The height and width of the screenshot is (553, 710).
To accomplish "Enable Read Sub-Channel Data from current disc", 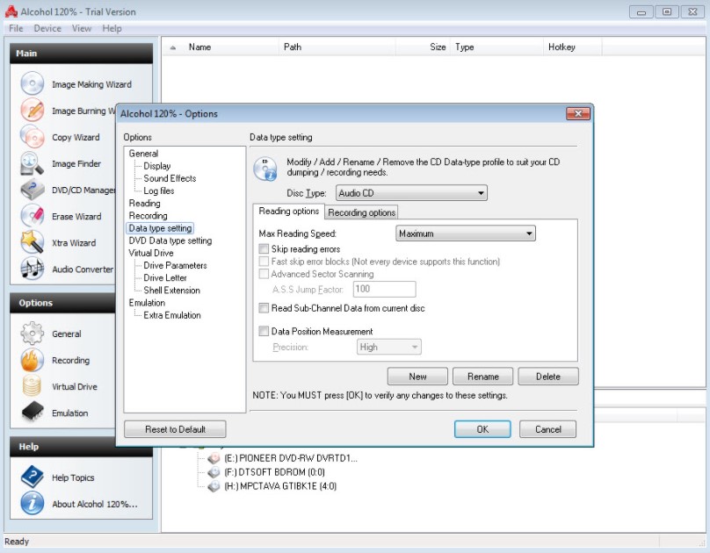I will [264, 308].
